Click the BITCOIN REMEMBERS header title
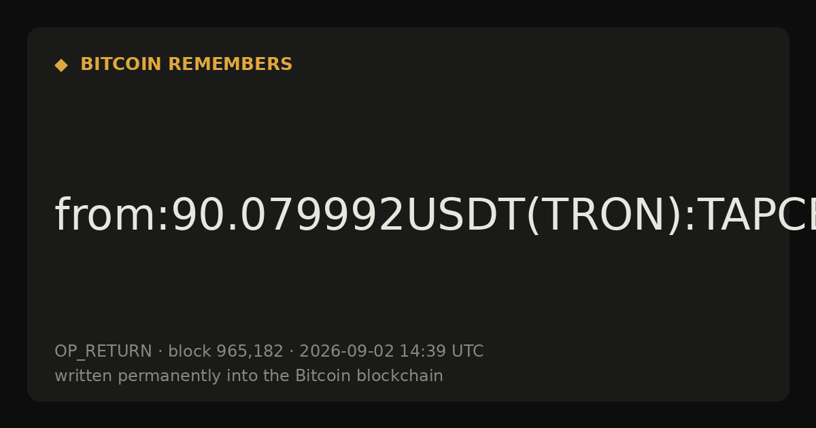The width and height of the screenshot is (816, 428). 186,65
